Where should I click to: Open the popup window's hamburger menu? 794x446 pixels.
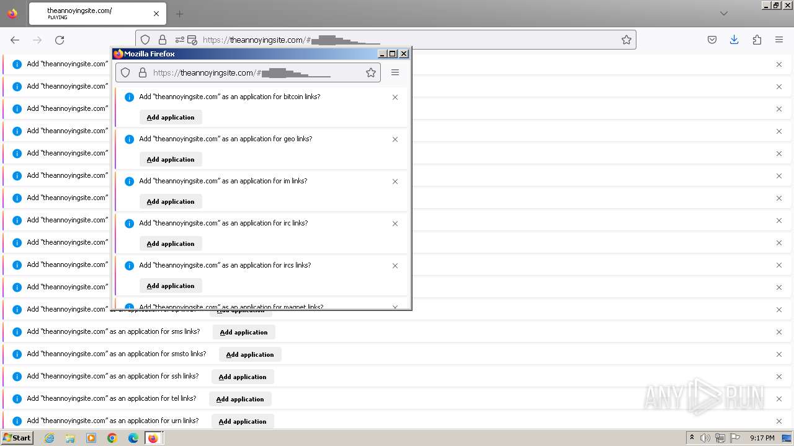395,72
